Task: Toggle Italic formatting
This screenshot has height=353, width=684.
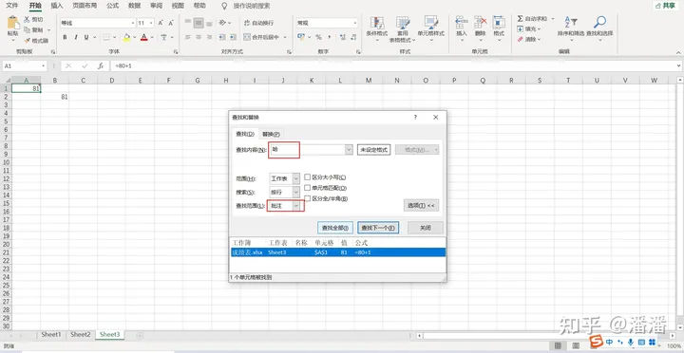Action: [76, 37]
